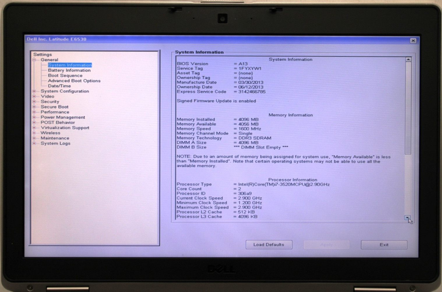Select the Secure Boot label
The width and height of the screenshot is (442, 292).
pos(55,107)
